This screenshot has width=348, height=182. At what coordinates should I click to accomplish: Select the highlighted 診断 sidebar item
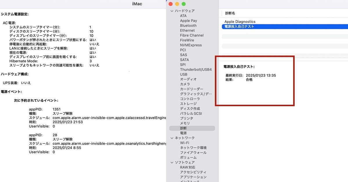(192, 128)
